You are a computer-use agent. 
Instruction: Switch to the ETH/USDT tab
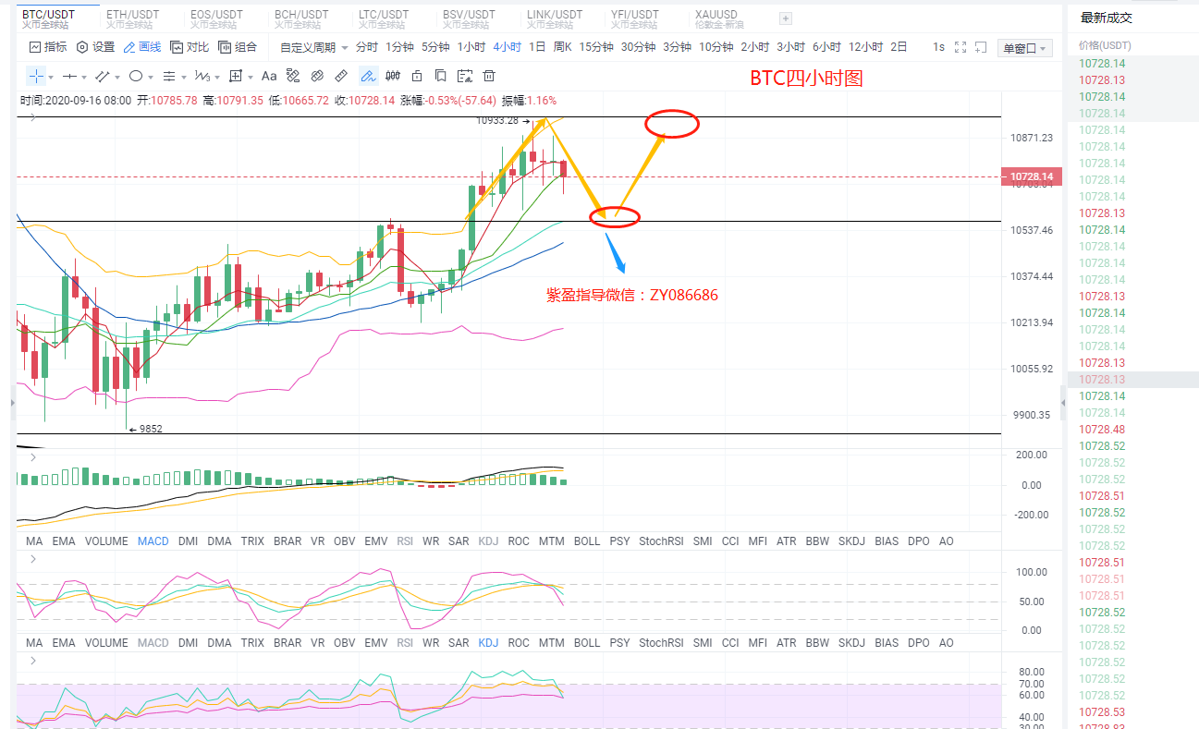tap(132, 15)
